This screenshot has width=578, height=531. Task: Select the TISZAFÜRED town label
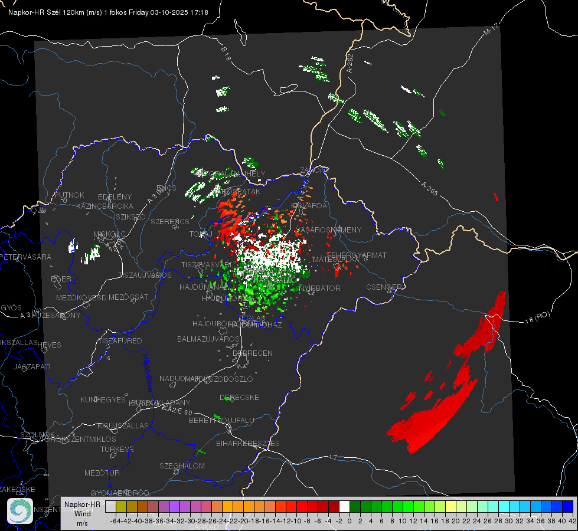120,341
